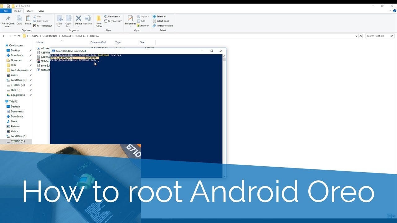397x223 pixels.
Task: Select the SR3-Sup archive file
Action: tap(43, 61)
